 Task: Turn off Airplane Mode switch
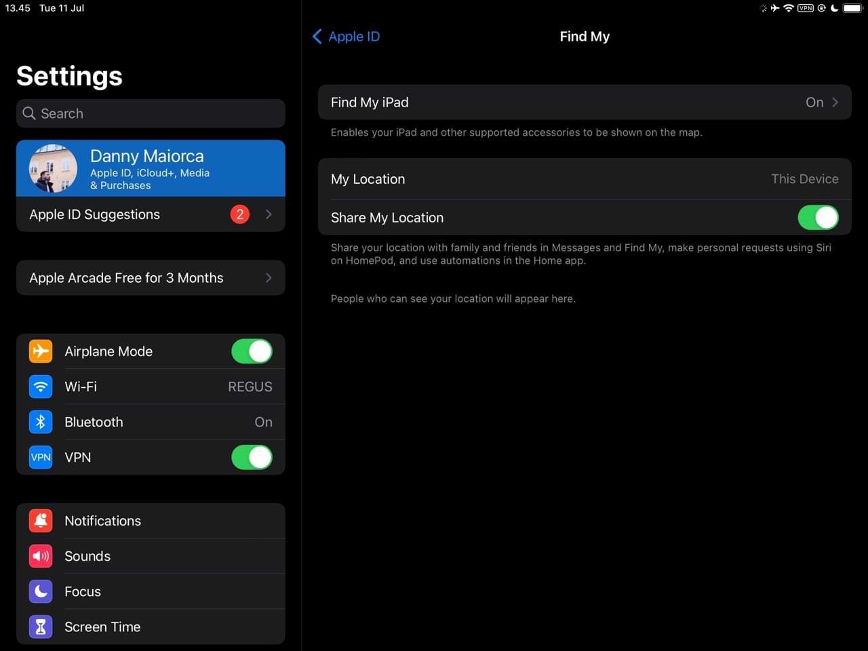252,351
